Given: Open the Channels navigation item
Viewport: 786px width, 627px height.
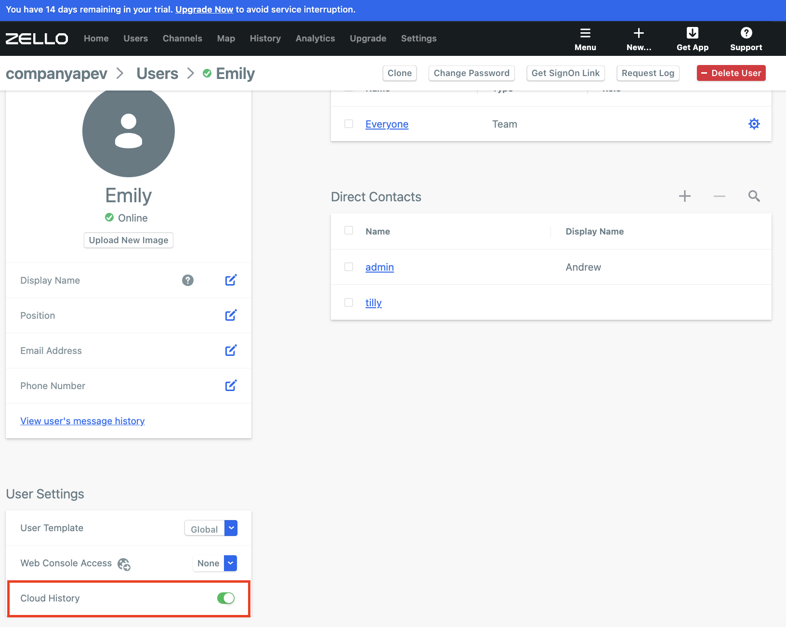Looking at the screenshot, I should [183, 39].
